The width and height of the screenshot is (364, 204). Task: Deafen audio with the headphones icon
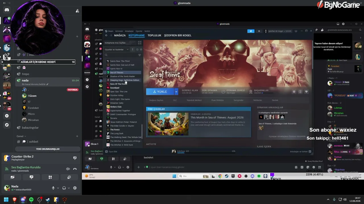pyautogui.click(x=64, y=188)
